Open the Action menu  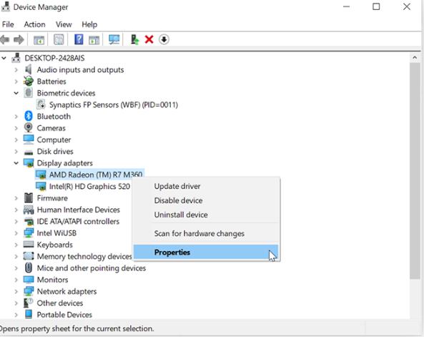coord(34,24)
